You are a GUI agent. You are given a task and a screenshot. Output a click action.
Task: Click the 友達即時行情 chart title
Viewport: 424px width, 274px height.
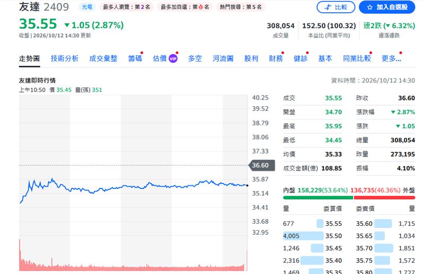pyautogui.click(x=37, y=80)
